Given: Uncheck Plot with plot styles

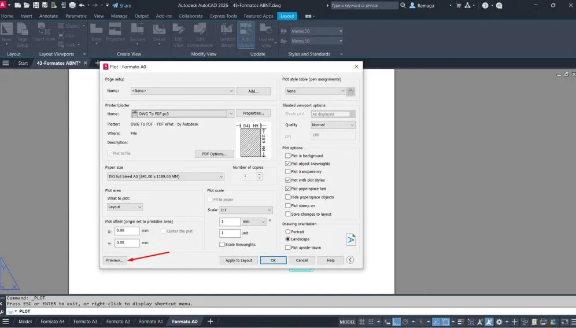Looking at the screenshot, I should click(287, 180).
